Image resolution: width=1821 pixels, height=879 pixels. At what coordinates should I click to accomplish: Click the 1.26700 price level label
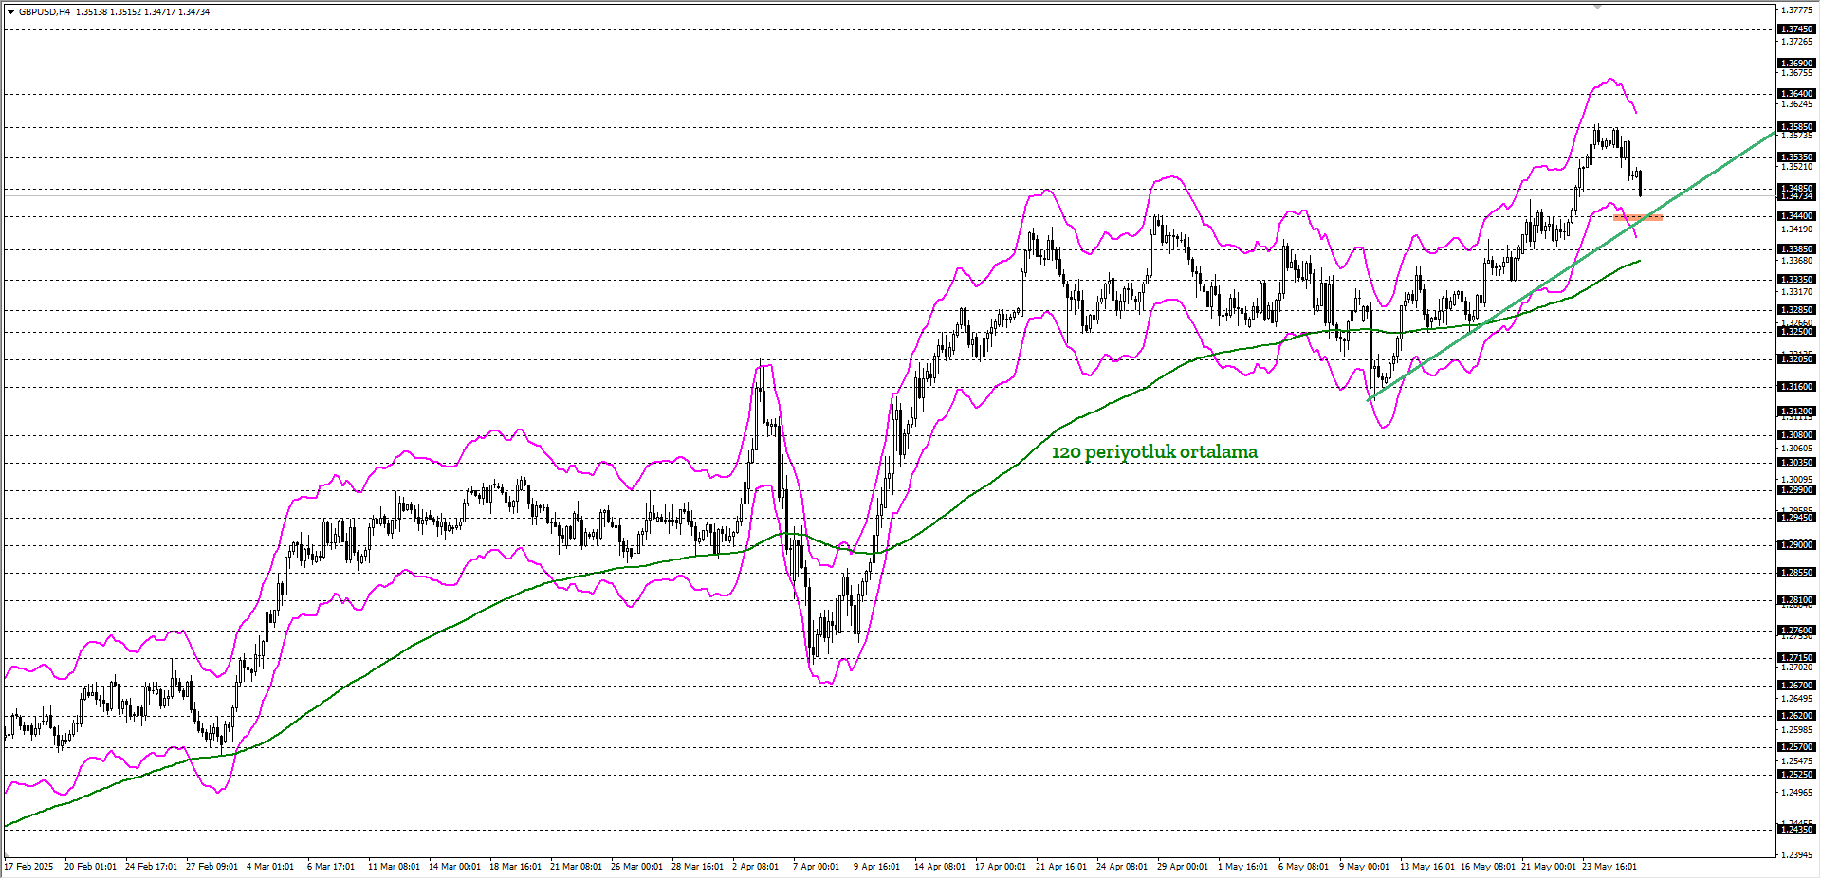tap(1796, 686)
